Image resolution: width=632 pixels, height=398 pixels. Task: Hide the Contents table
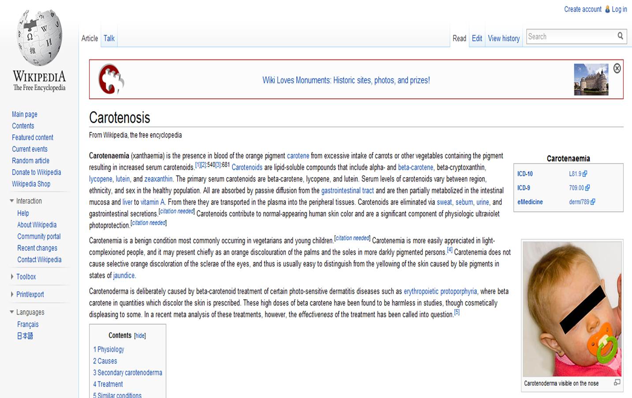pos(140,336)
